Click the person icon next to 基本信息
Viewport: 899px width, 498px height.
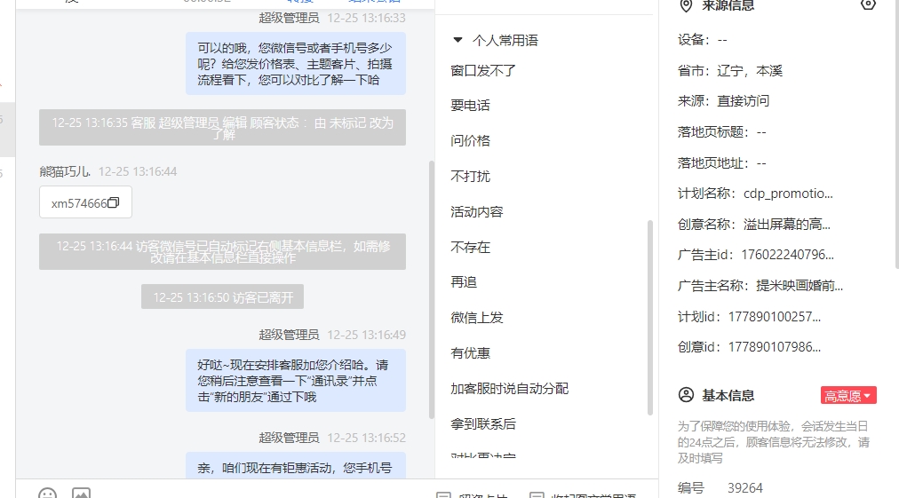pyautogui.click(x=686, y=395)
